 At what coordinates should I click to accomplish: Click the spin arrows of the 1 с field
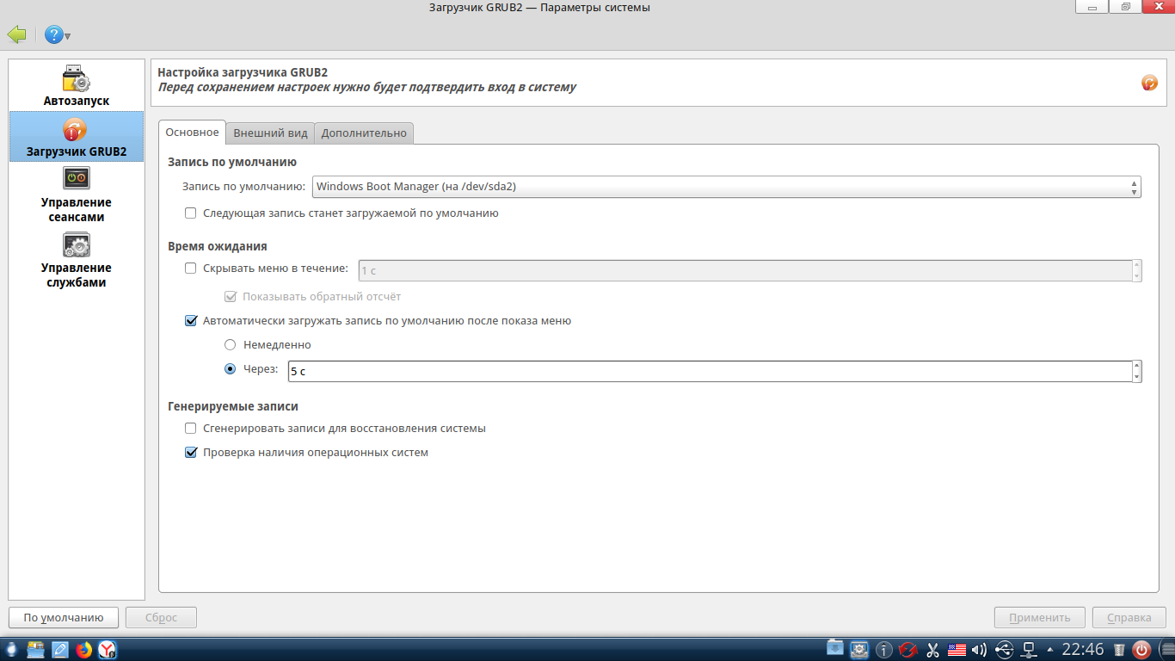point(1137,270)
